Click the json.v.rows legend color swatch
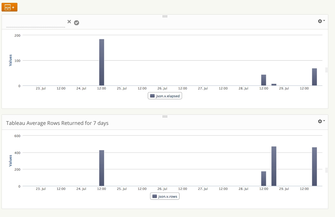 pos(155,196)
